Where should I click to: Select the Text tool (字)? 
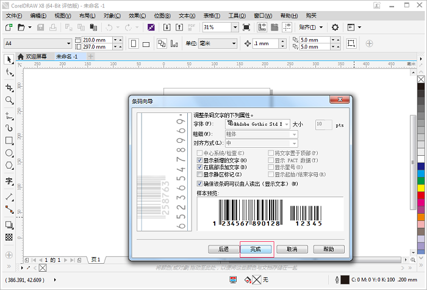[9, 181]
